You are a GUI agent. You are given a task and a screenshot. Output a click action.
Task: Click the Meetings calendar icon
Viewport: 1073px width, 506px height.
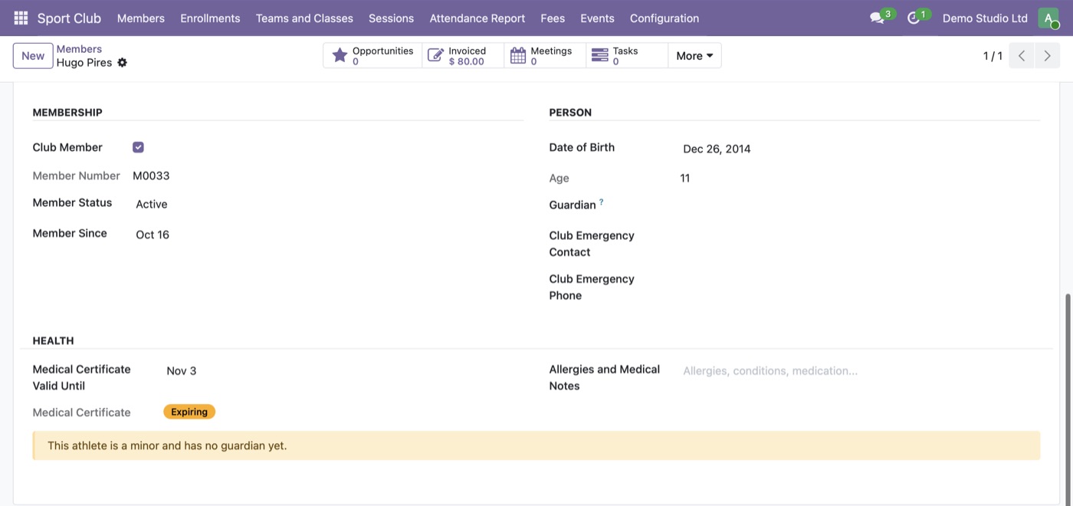(518, 55)
